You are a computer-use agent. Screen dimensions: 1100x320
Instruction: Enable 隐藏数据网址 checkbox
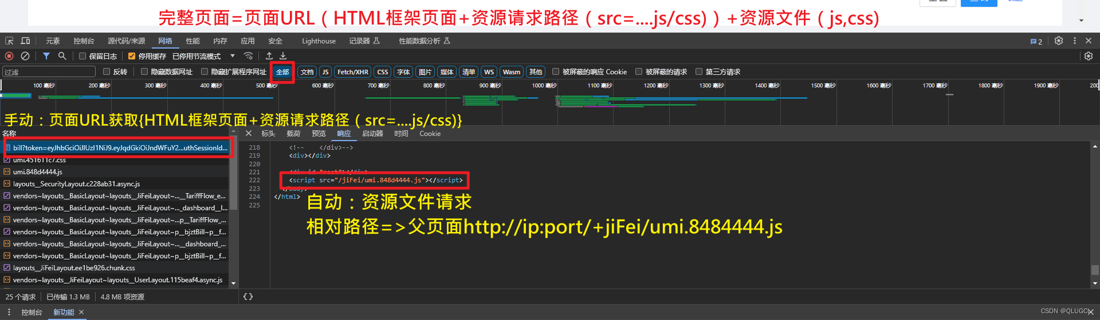coord(144,71)
